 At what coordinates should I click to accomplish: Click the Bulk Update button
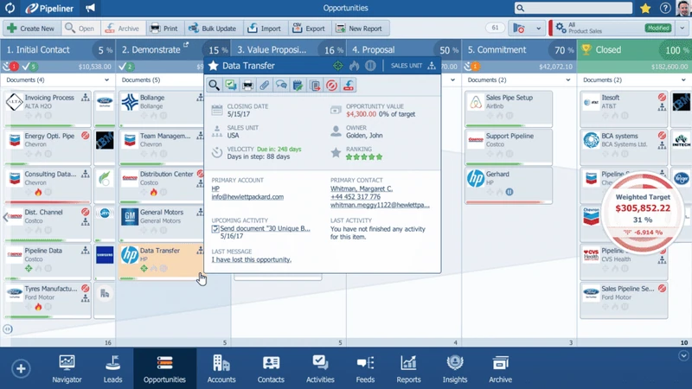(x=212, y=29)
